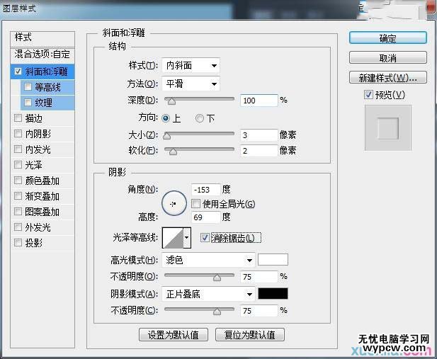Click highlight 不透明度(O) slider handle
This screenshot has width=437, height=359.
(217, 277)
